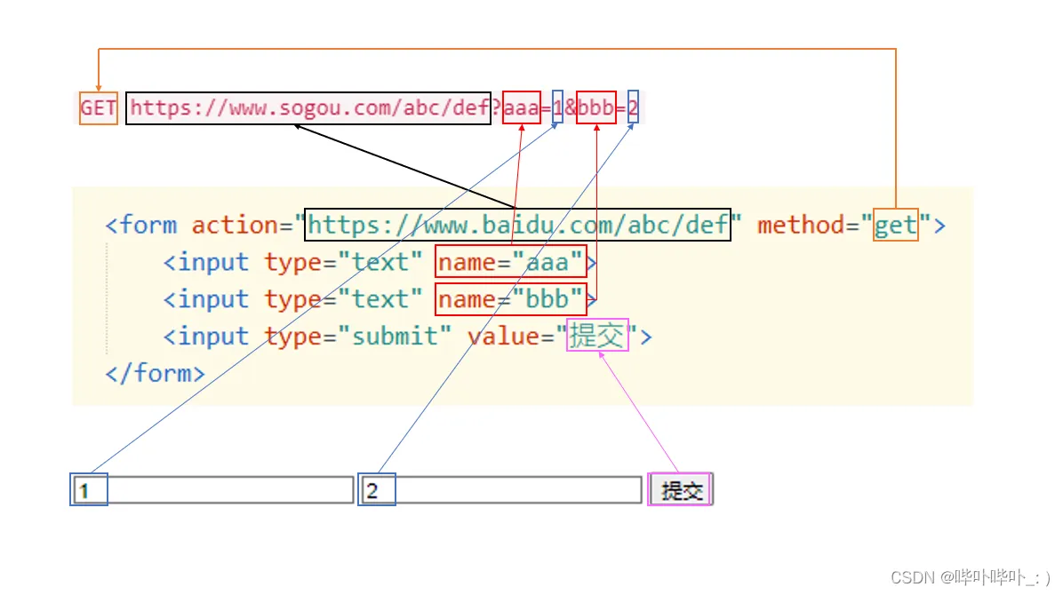Click the https://www.baidu.com/abc/def action URL in code
The height and width of the screenshot is (595, 1063).
517,225
